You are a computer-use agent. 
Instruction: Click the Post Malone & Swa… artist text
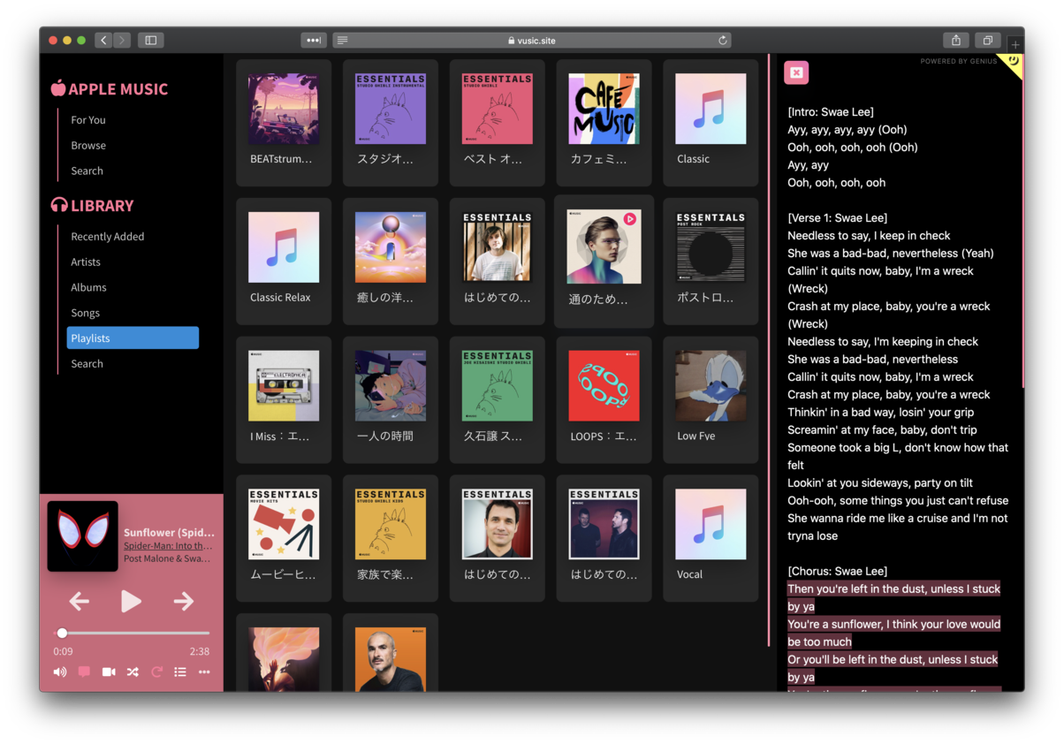click(167, 558)
